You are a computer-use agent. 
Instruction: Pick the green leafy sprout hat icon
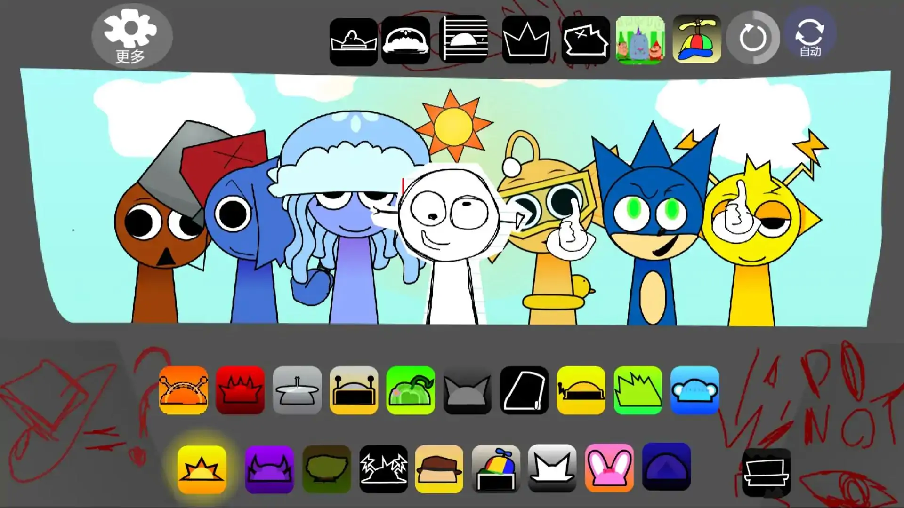411,390
